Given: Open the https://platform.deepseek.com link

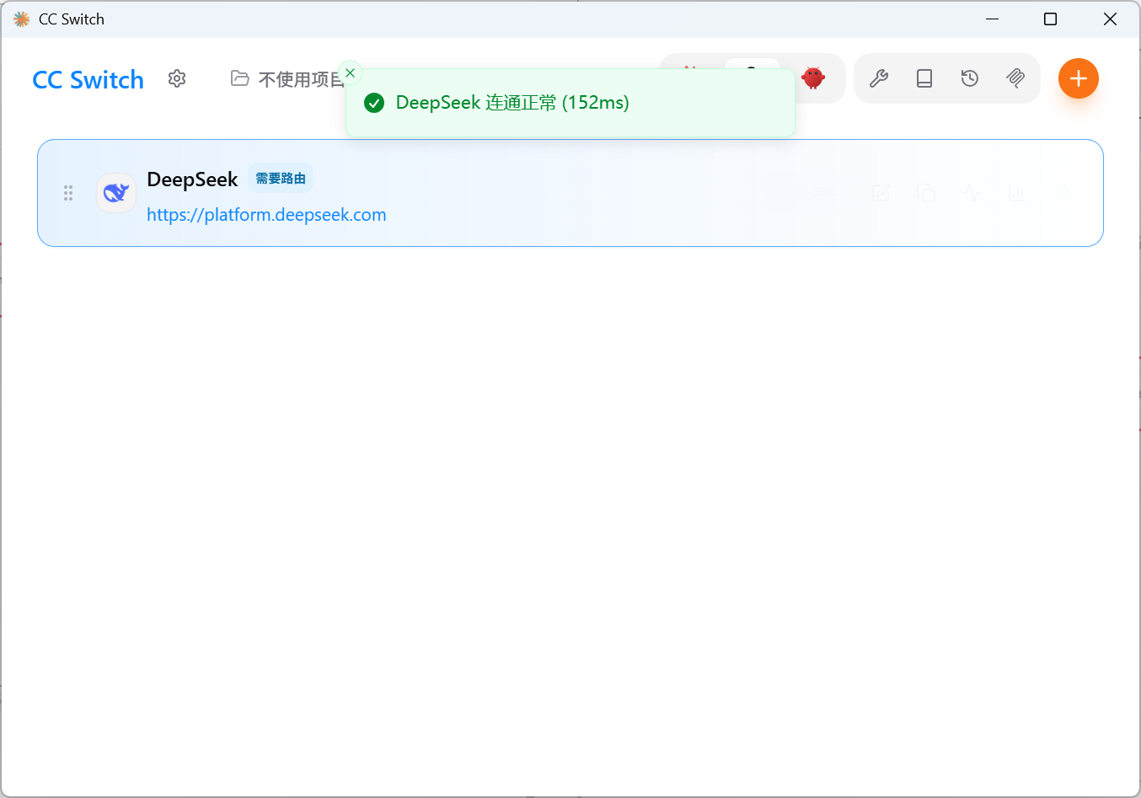Looking at the screenshot, I should [266, 215].
